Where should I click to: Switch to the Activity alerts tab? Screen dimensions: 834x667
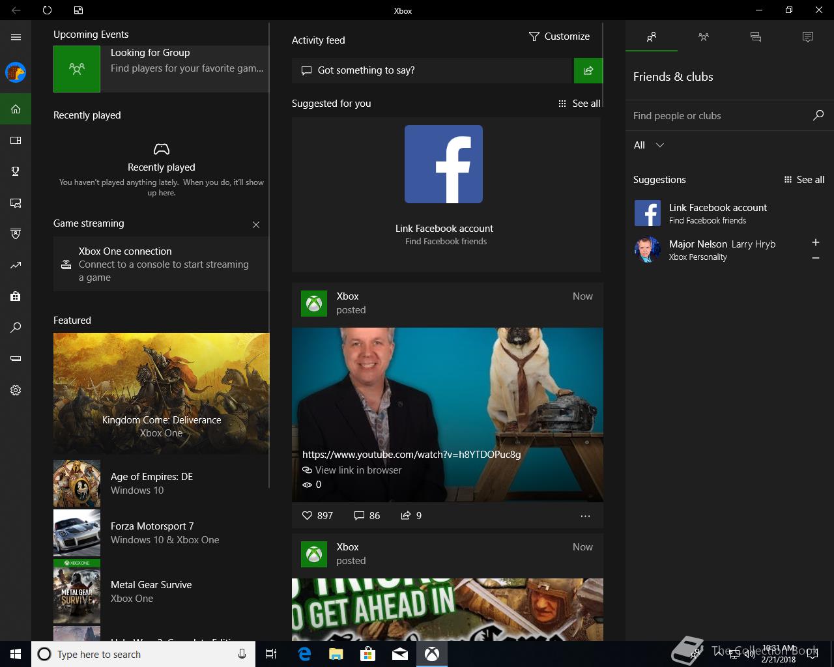pyautogui.click(x=808, y=37)
